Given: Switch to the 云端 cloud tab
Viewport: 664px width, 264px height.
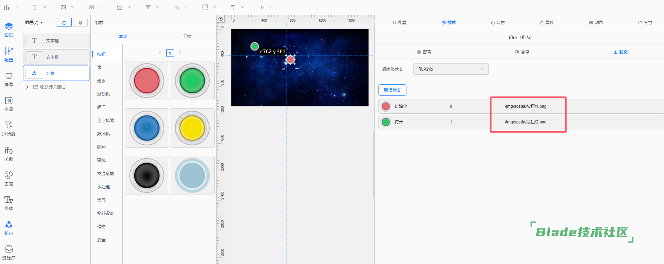Looking at the screenshot, I should point(187,36).
